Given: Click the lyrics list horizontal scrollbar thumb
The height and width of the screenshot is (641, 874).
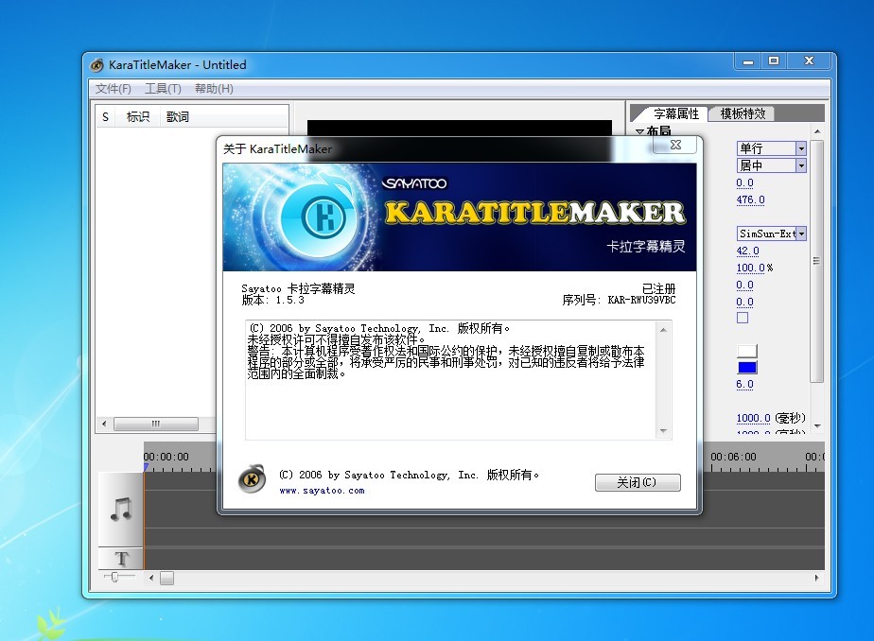Looking at the screenshot, I should pos(155,424).
